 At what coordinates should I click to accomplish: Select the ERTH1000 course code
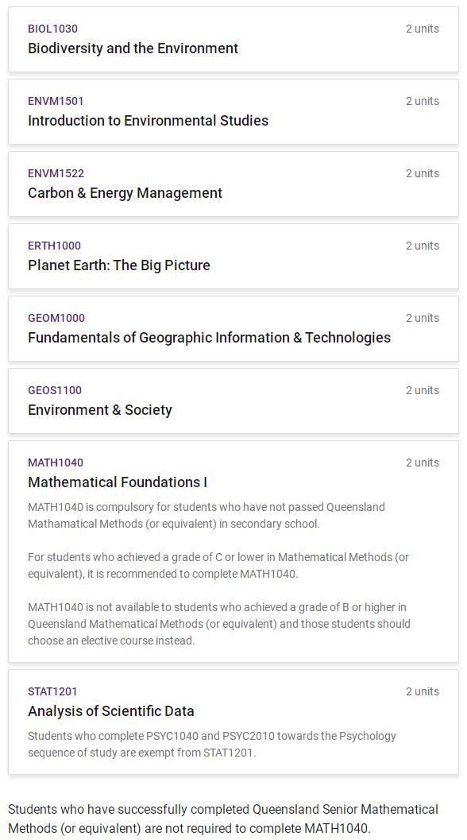pyautogui.click(x=54, y=246)
